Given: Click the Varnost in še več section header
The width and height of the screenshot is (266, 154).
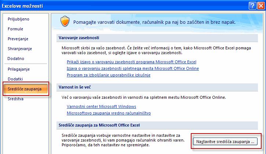Looking at the screenshot, I should tap(157, 87).
